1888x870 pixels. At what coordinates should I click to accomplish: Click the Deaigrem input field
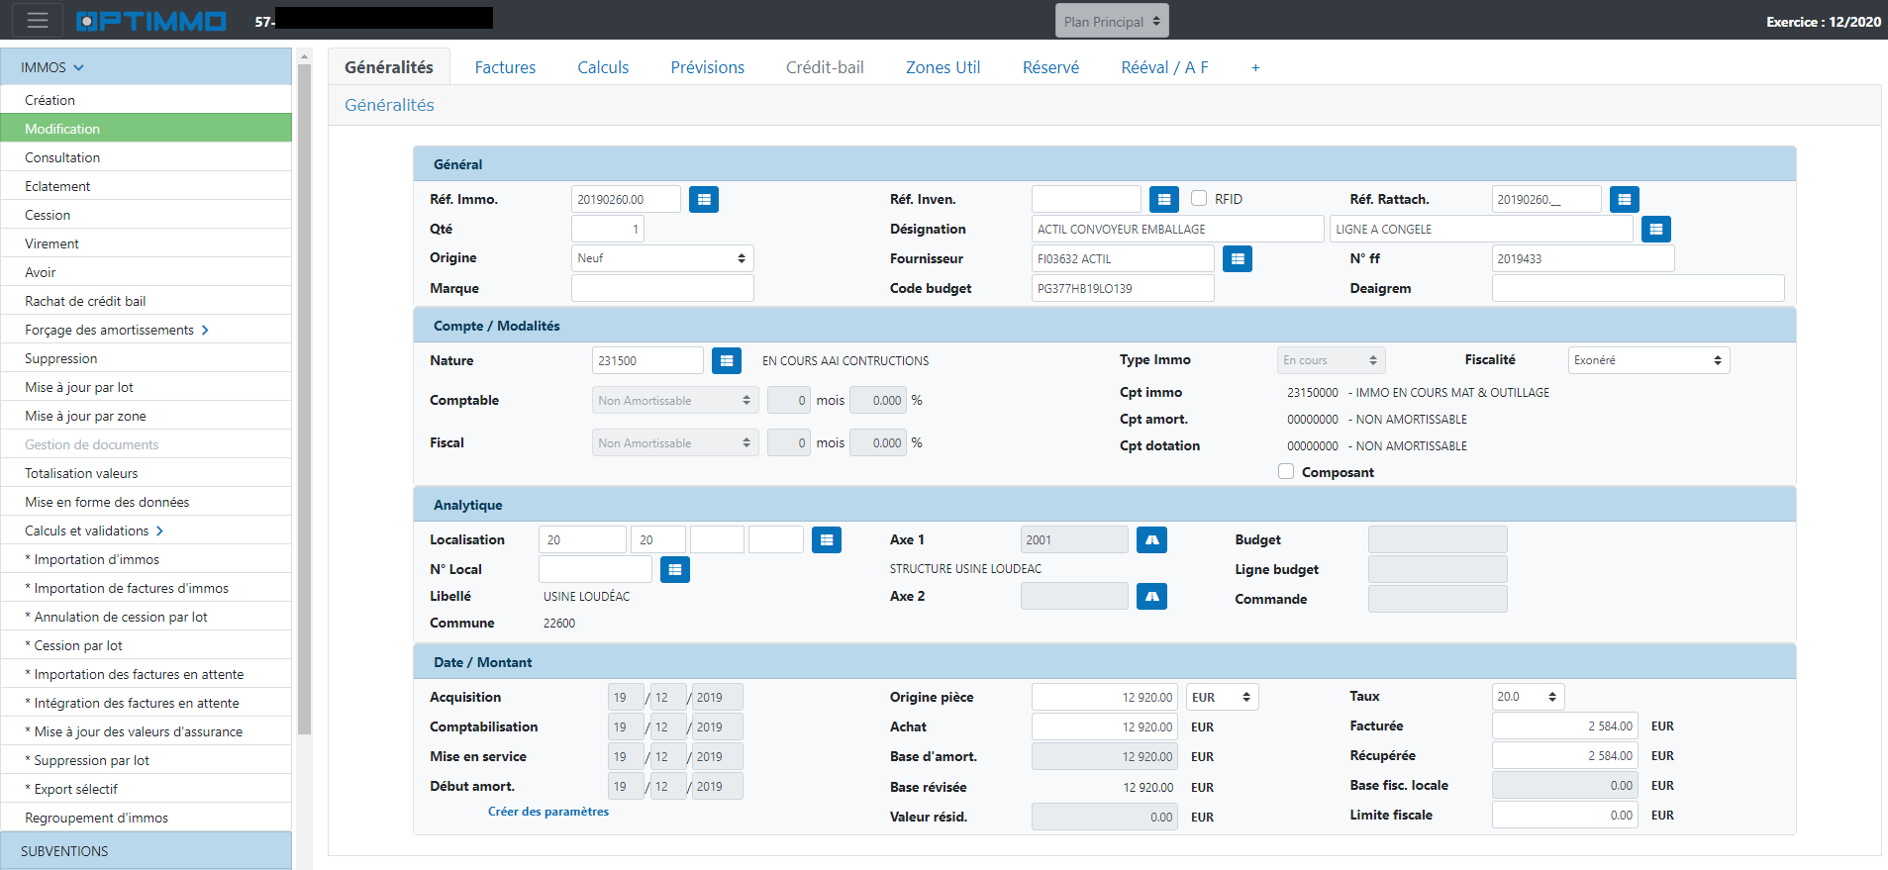point(1638,288)
